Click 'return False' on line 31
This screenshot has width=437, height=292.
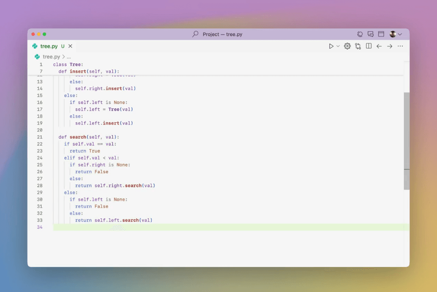pyautogui.click(x=91, y=206)
